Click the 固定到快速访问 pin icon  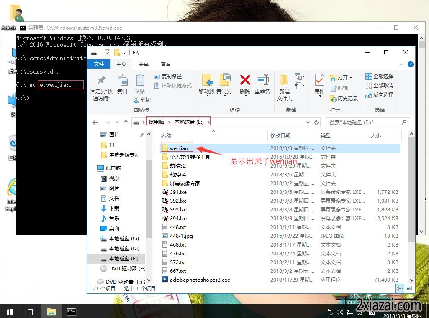pos(101,80)
